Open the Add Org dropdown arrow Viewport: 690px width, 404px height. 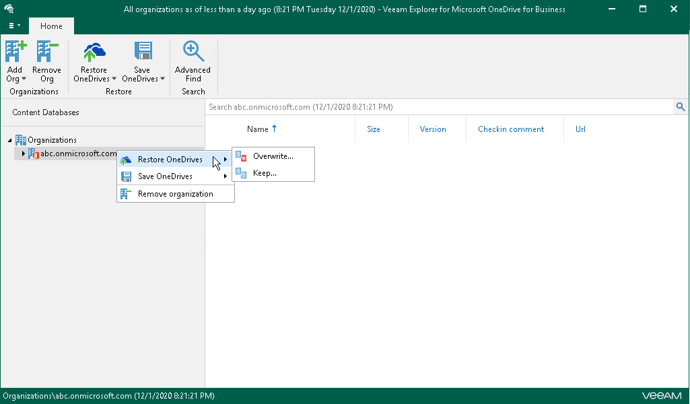(x=24, y=79)
